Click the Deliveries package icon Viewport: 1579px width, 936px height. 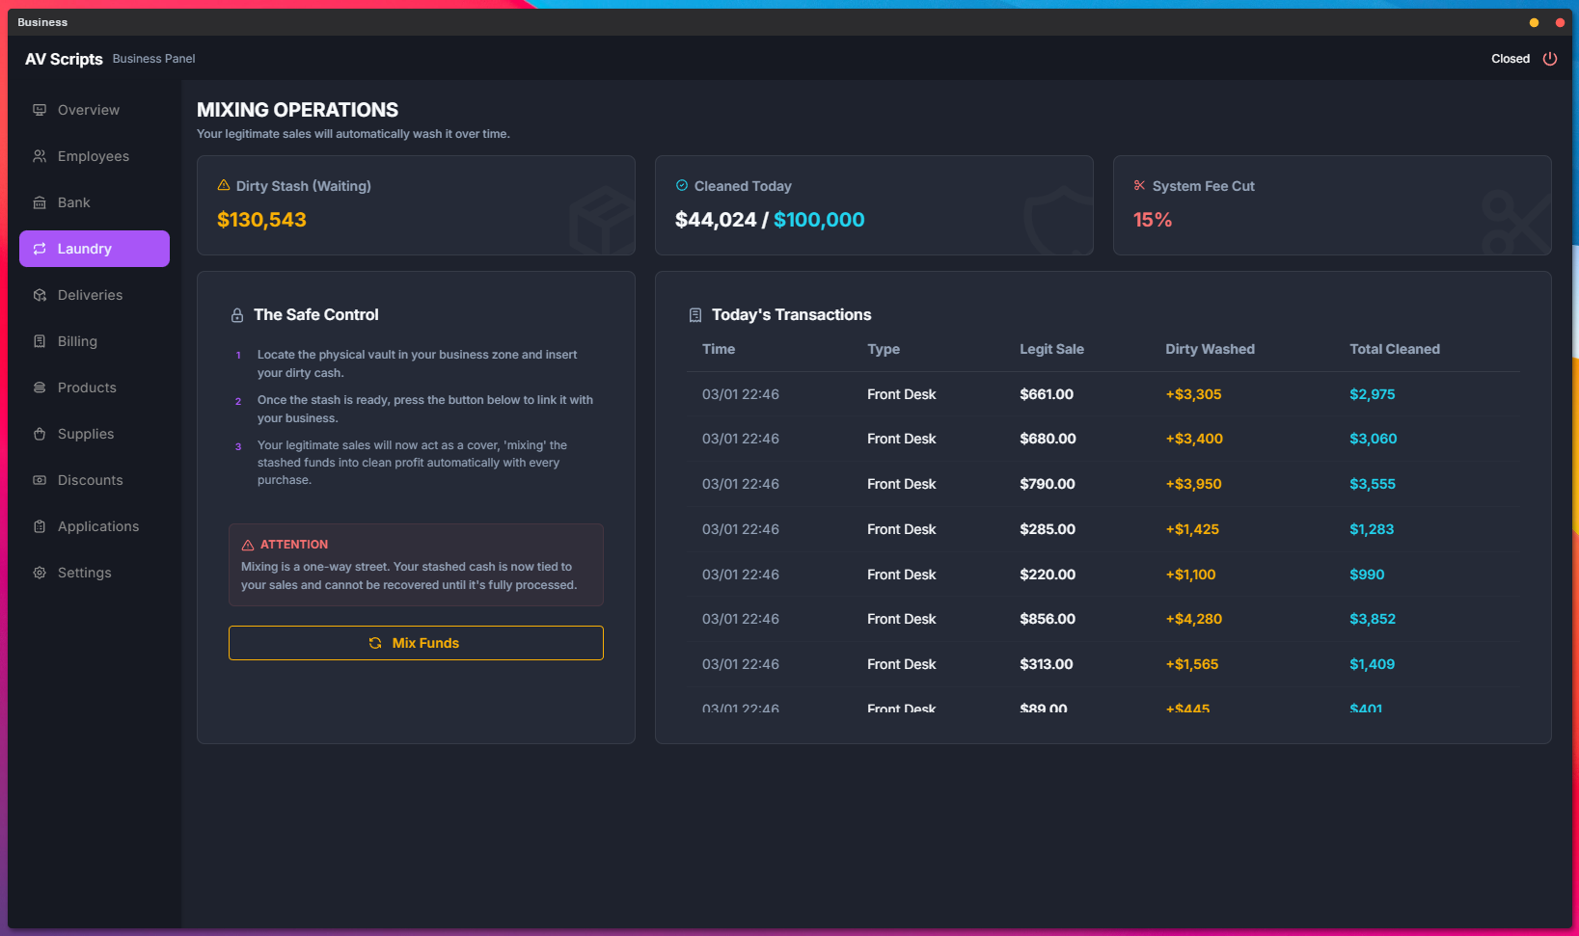tap(40, 295)
